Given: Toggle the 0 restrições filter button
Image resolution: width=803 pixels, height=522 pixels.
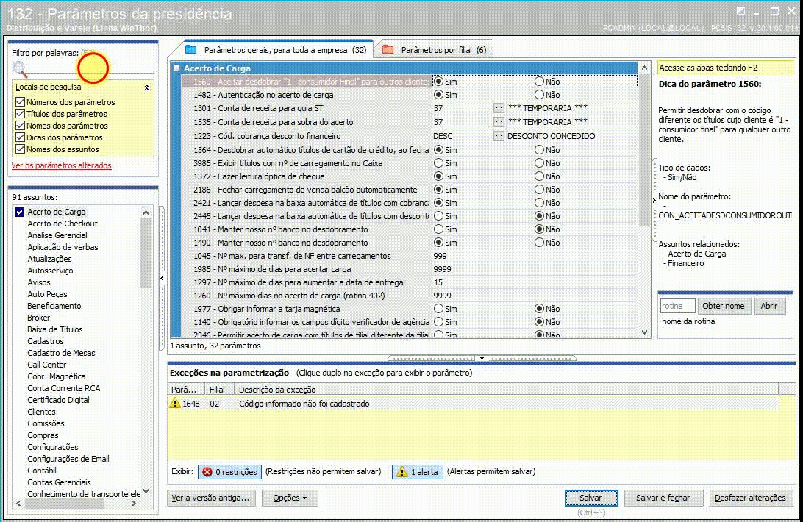Looking at the screenshot, I should point(230,472).
